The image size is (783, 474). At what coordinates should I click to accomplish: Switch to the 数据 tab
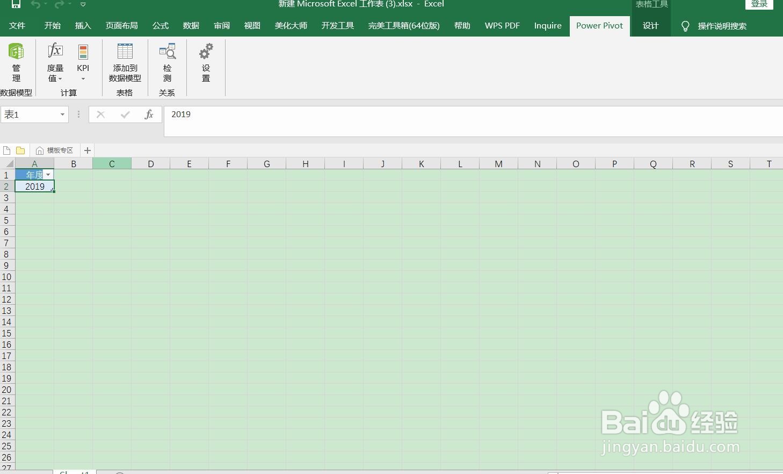coord(191,26)
